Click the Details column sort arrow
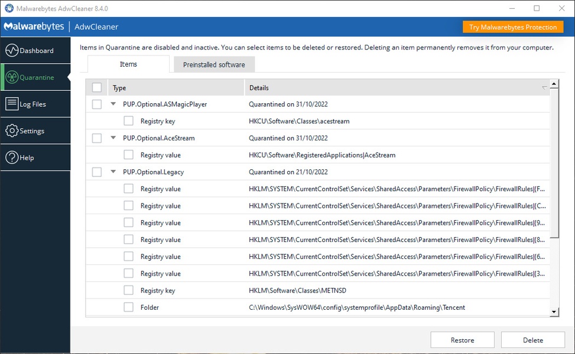The width and height of the screenshot is (575, 354). [x=544, y=88]
